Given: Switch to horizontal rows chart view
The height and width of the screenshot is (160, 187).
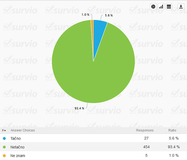Looking at the screenshot, I should click(169, 7).
